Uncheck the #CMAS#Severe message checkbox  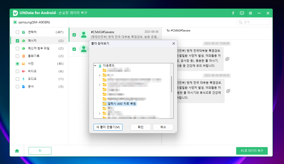[74, 35]
